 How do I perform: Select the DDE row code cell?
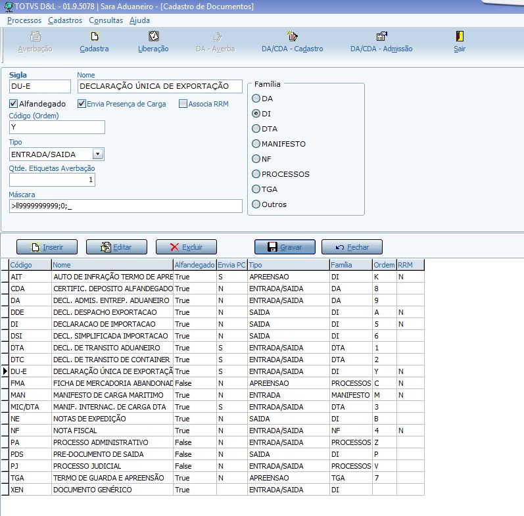pyautogui.click(x=30, y=312)
